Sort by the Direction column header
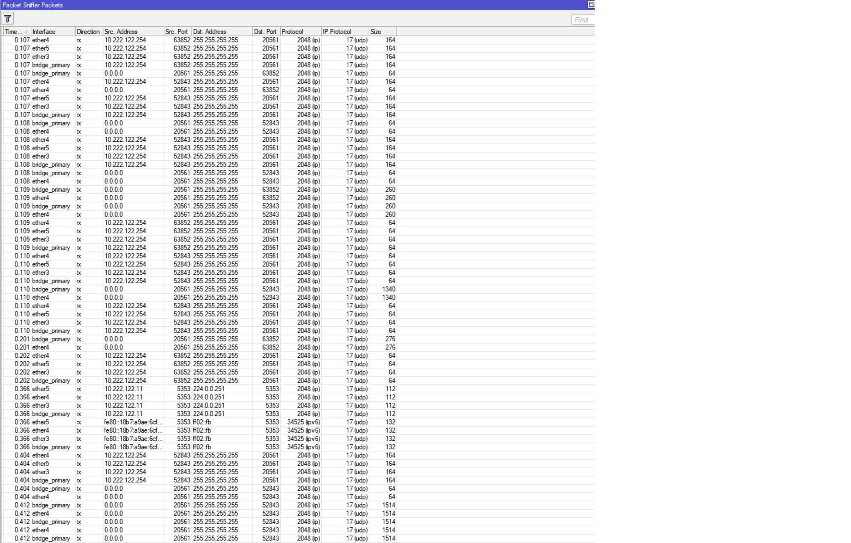This screenshot has height=543, width=851. click(x=89, y=32)
